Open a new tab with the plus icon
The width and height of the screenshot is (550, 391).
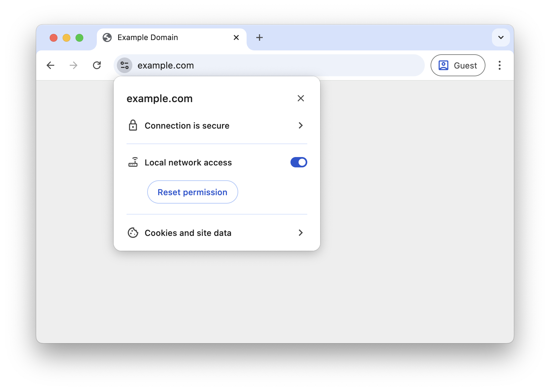[260, 37]
